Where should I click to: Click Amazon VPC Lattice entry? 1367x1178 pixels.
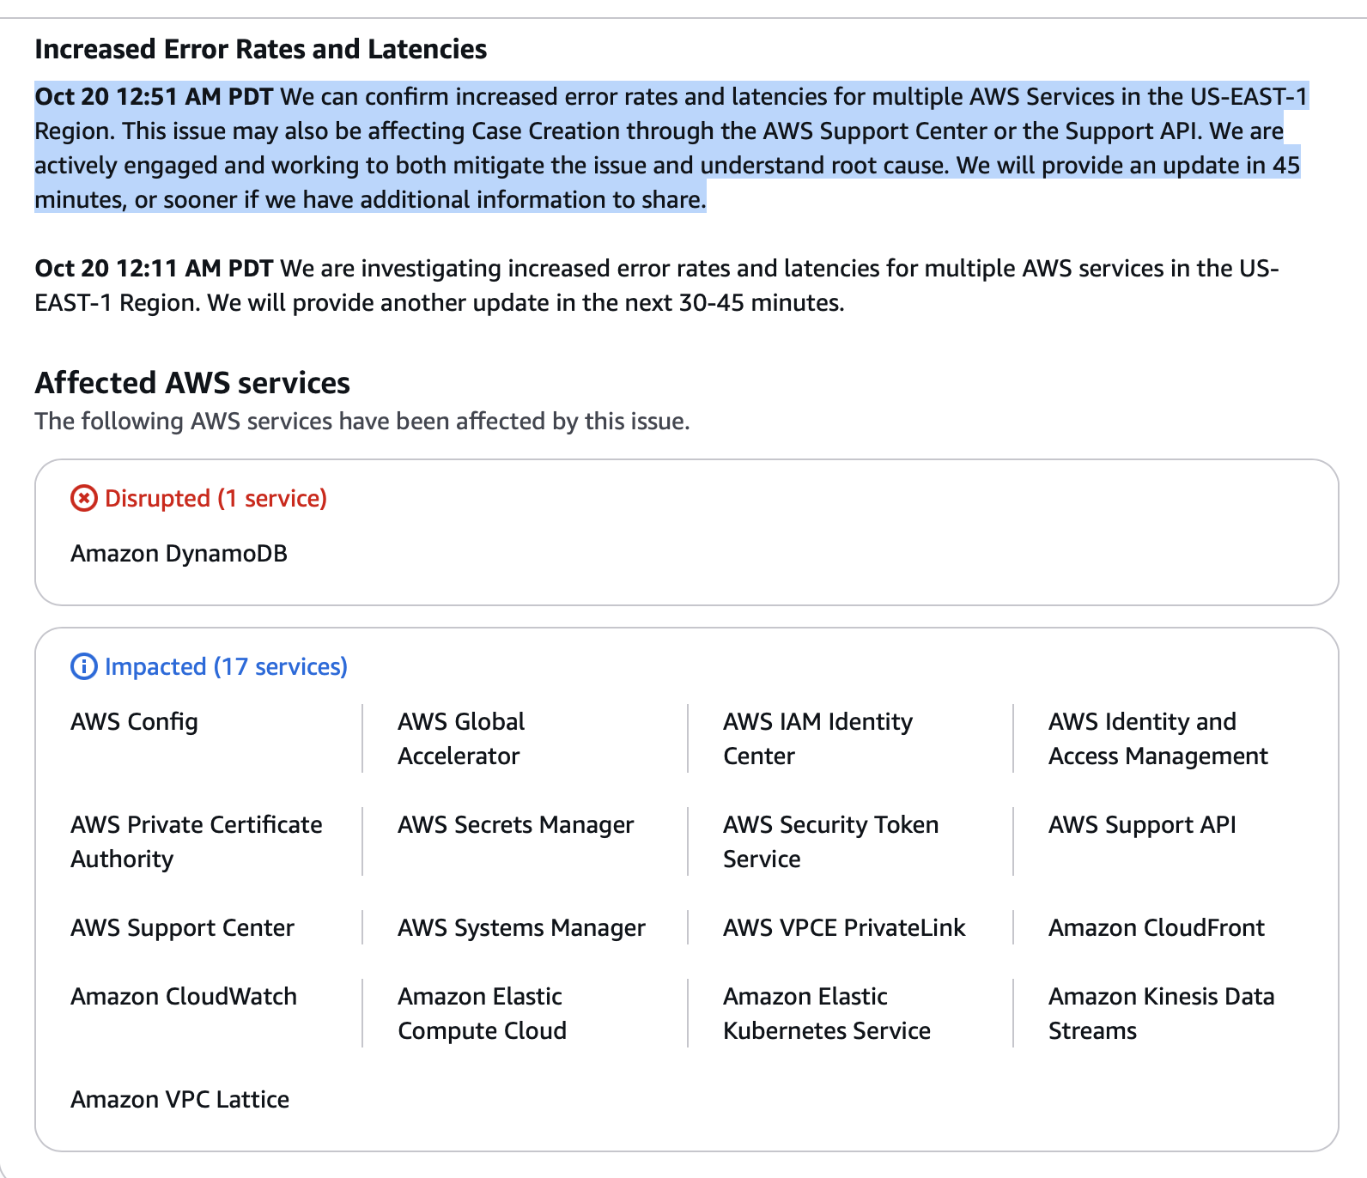tap(179, 1100)
